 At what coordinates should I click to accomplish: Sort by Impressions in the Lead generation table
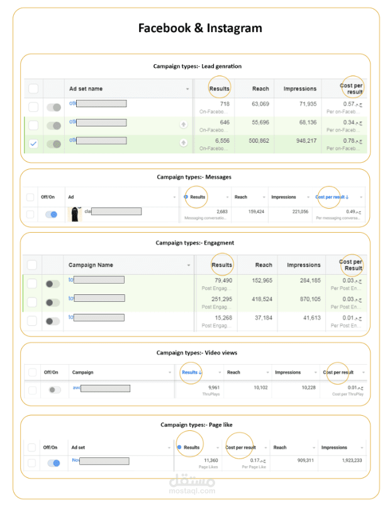point(300,89)
